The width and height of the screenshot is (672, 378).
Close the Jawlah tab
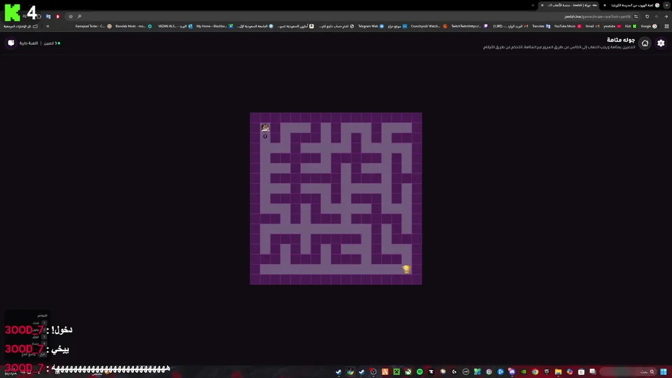[x=542, y=5]
